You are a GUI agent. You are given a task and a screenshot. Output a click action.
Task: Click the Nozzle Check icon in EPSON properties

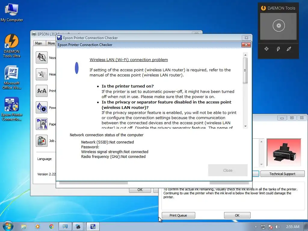pyautogui.click(x=42, y=57)
